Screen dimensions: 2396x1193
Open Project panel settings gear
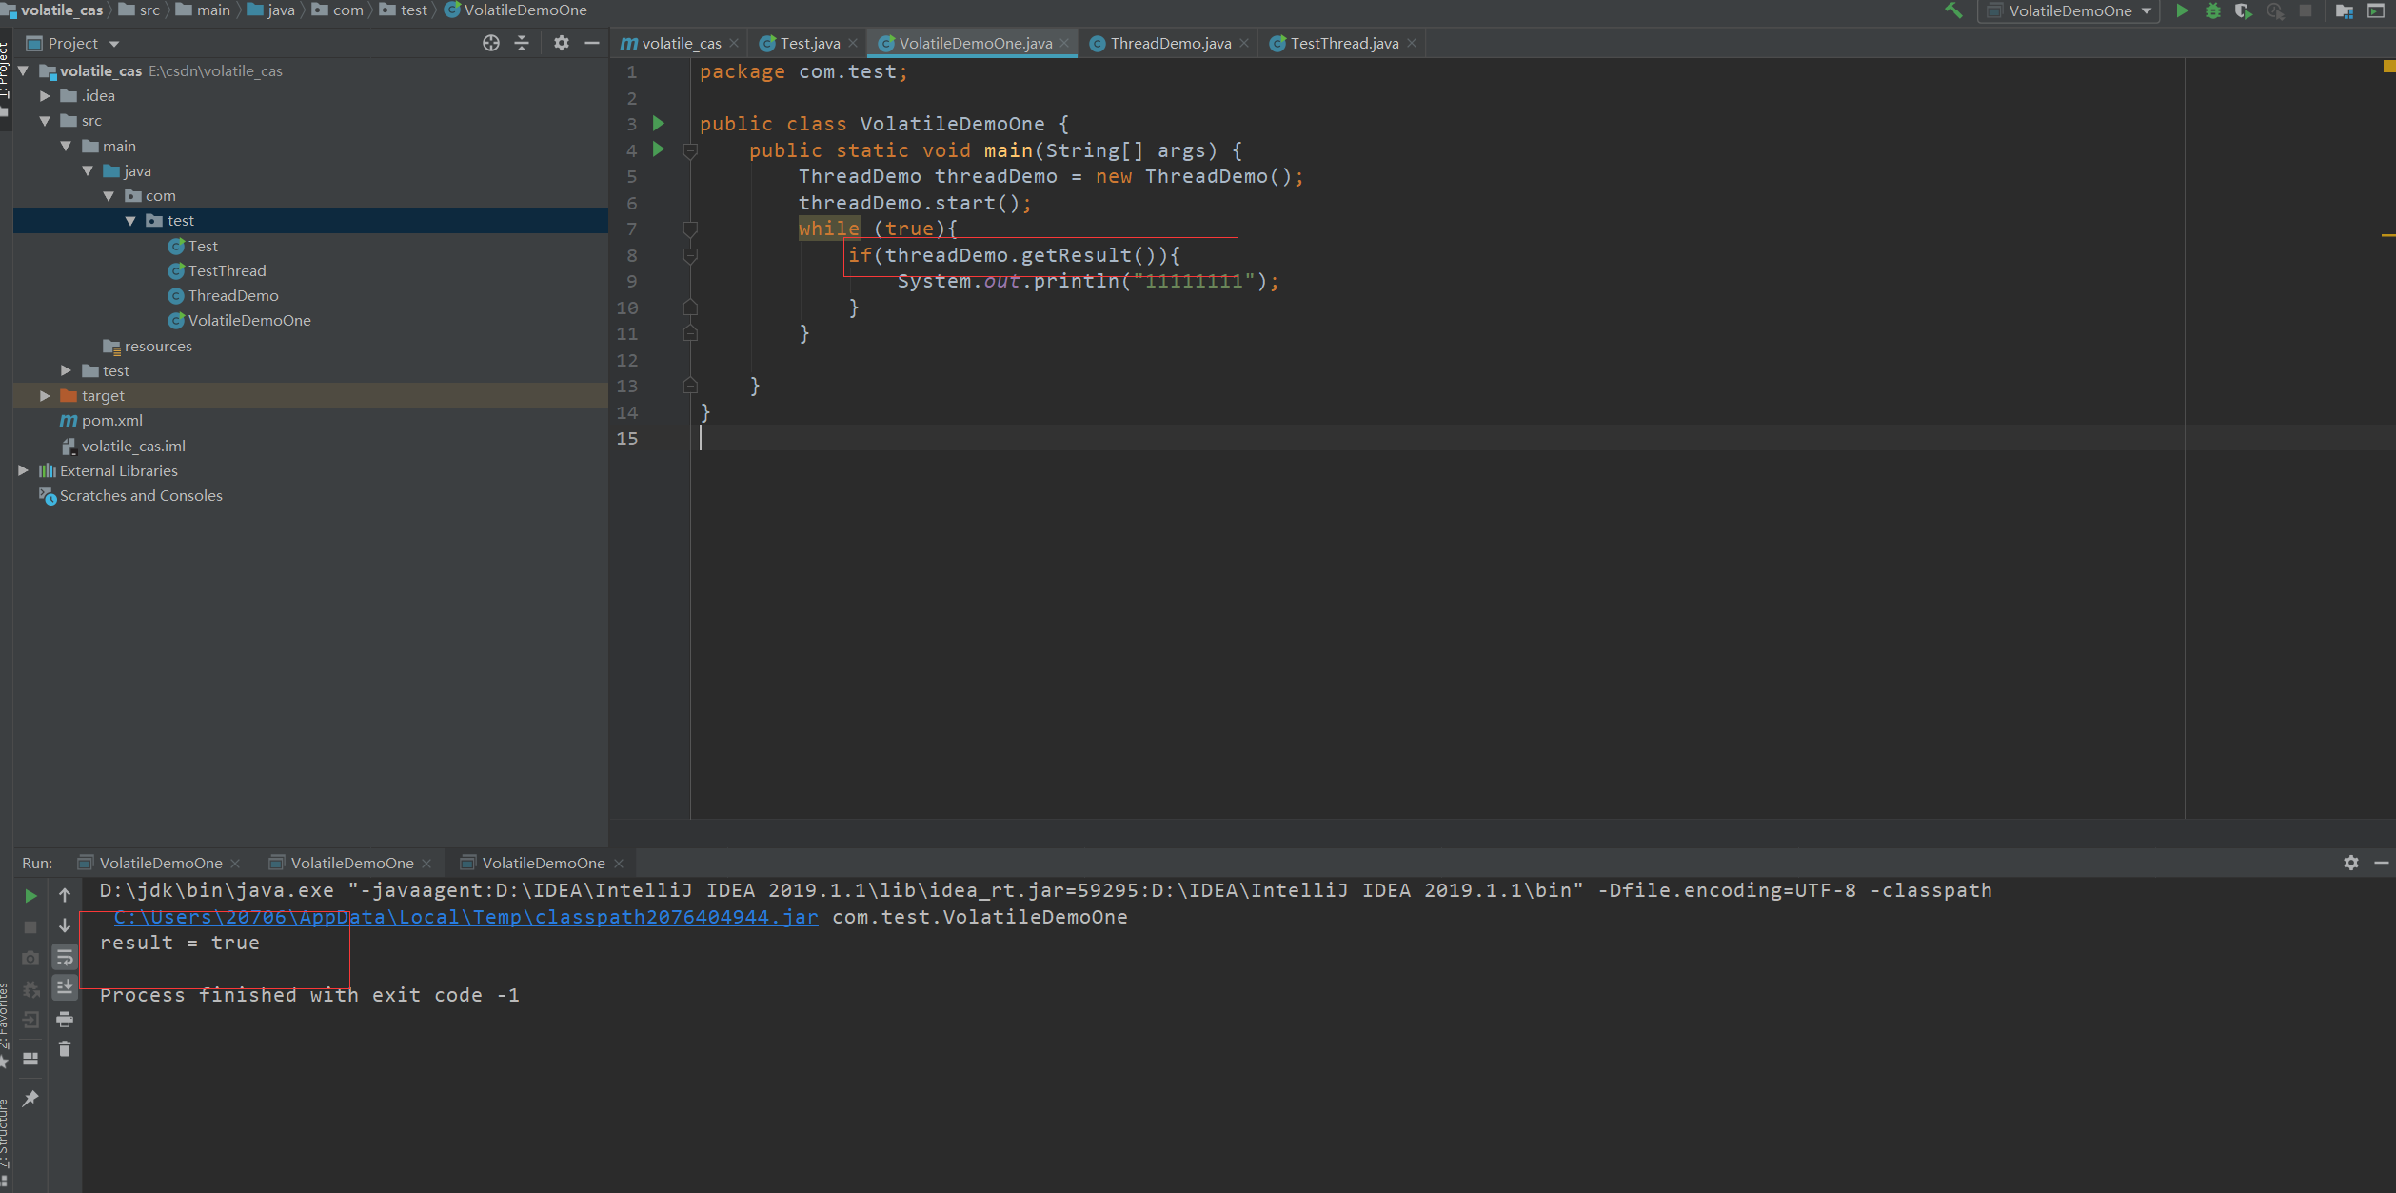[562, 43]
